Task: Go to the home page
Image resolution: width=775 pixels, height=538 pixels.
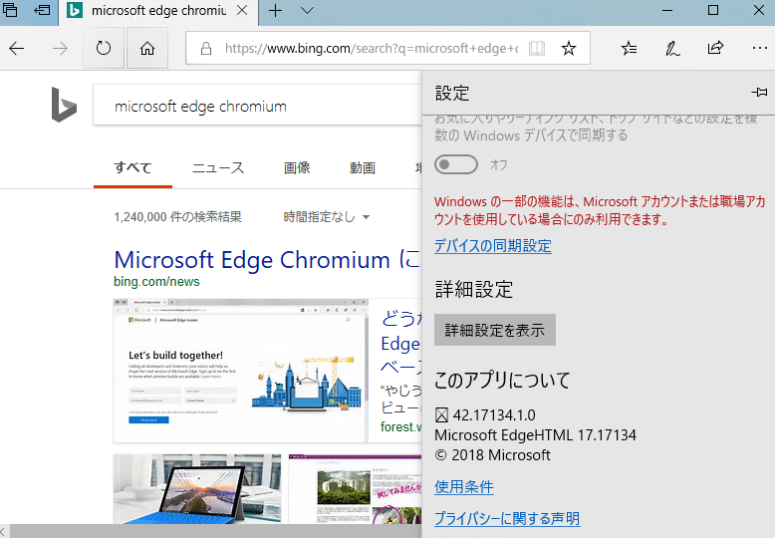Action: 146,48
